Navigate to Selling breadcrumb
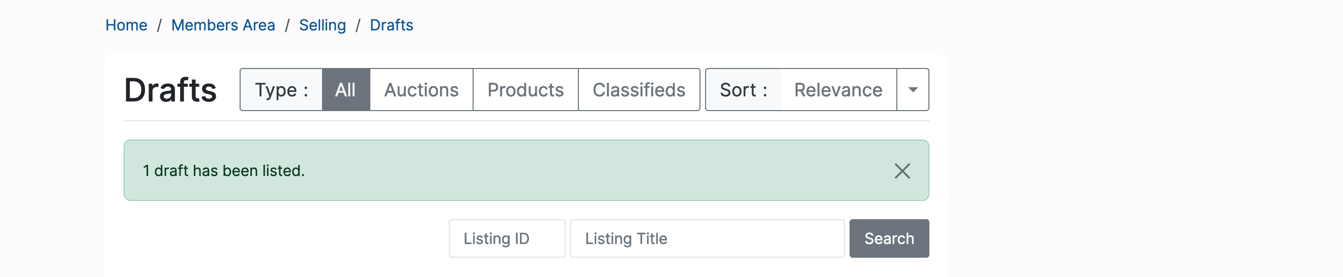 322,25
